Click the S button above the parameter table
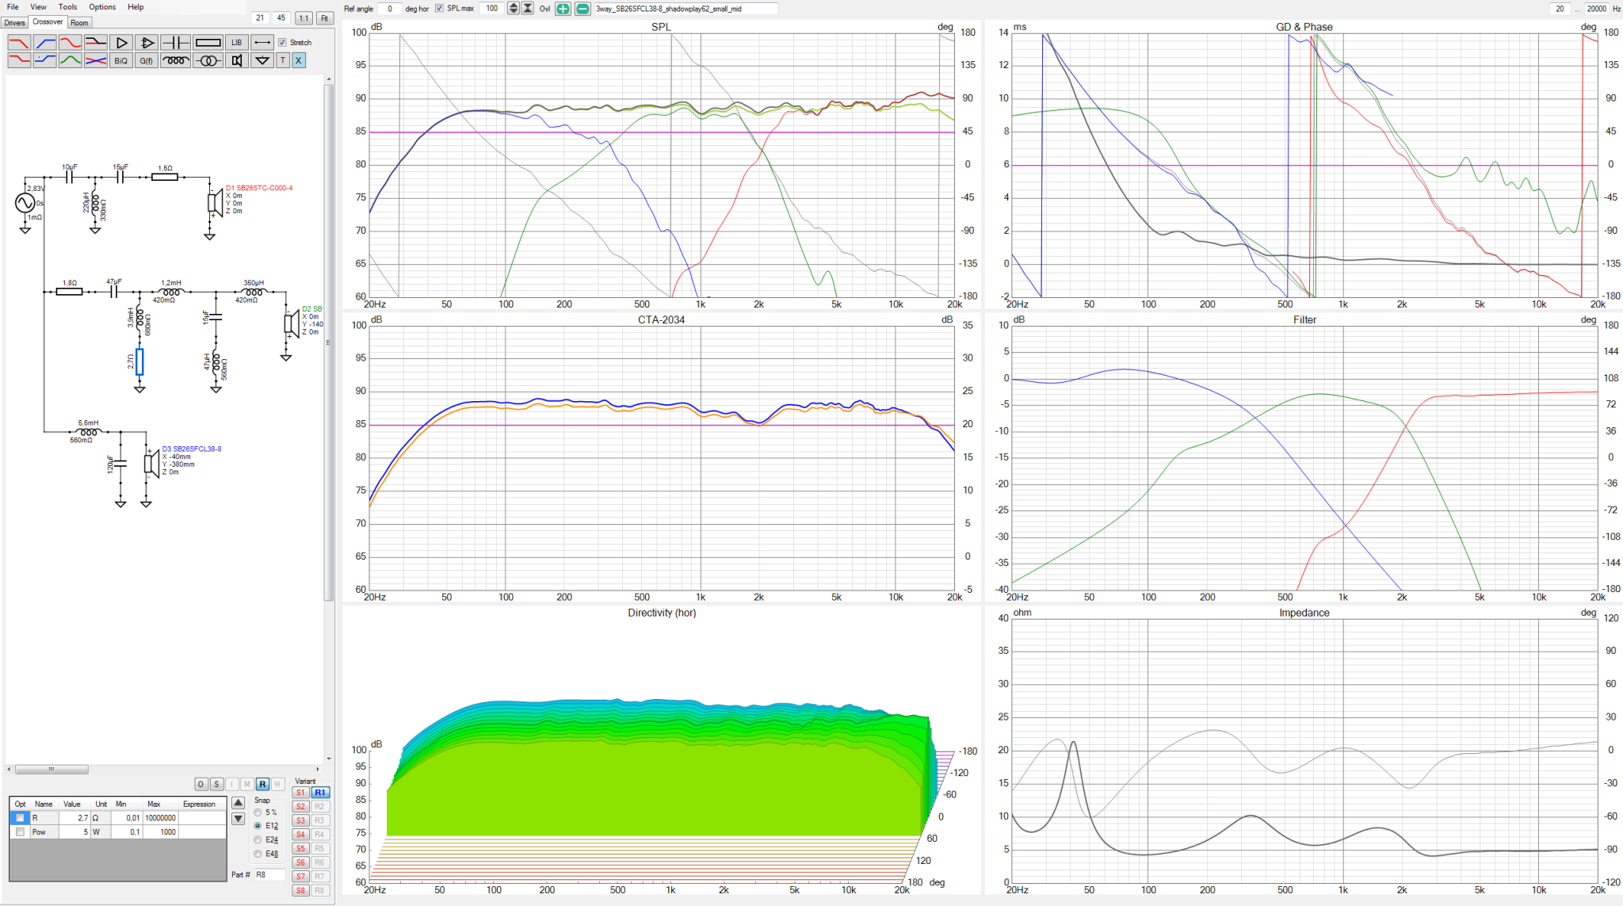Viewport: 1623px width, 906px height. coord(216,784)
